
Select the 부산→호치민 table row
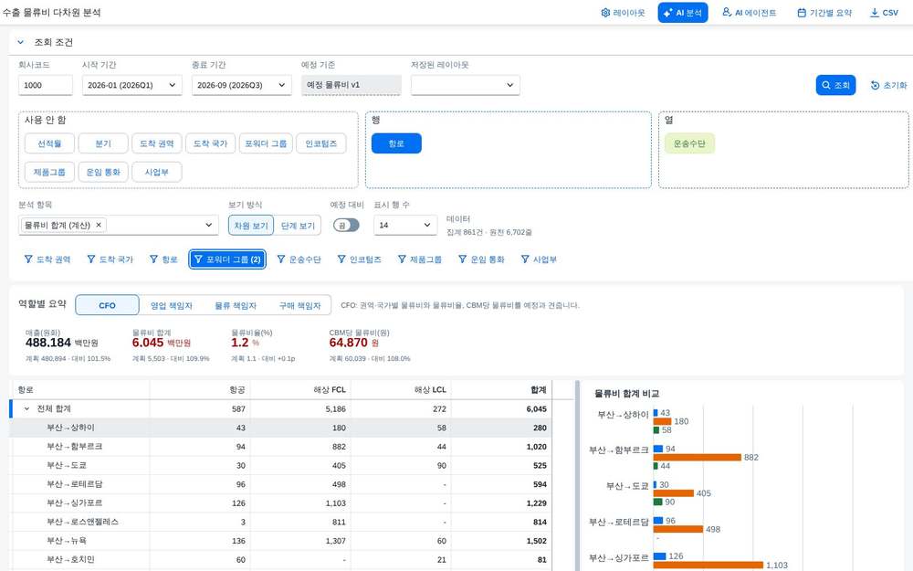point(280,559)
